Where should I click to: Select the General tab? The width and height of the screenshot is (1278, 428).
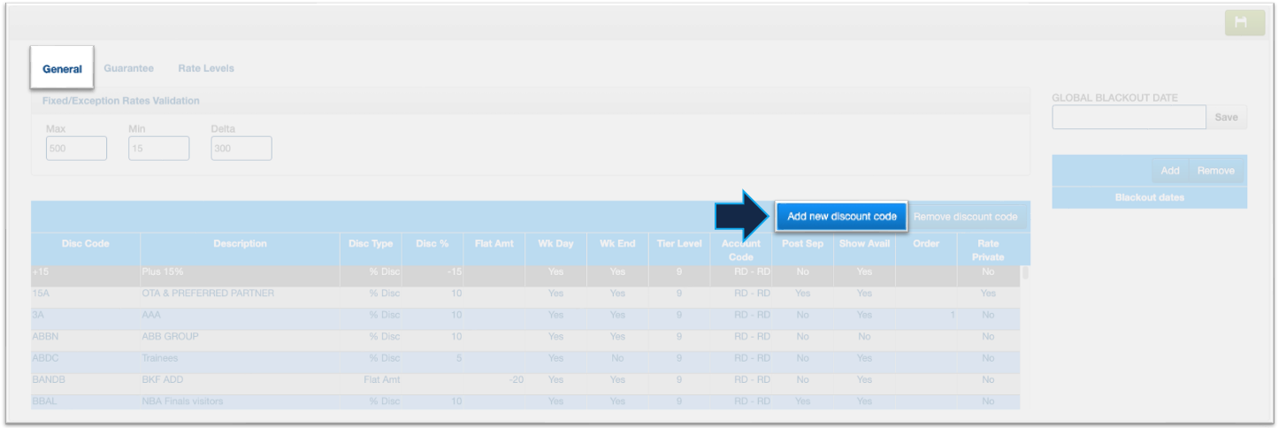(62, 69)
